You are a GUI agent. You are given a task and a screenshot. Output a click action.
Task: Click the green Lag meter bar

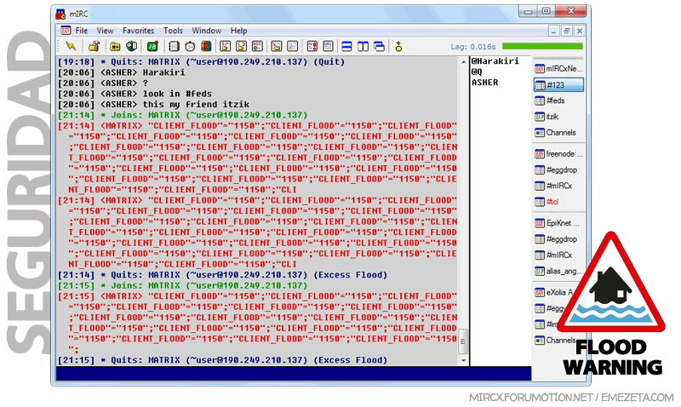[x=542, y=46]
